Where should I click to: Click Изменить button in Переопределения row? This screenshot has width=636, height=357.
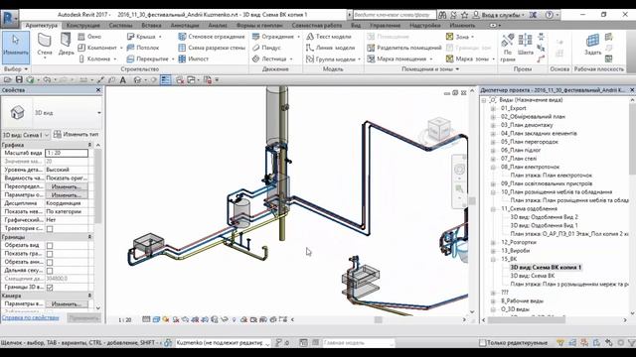[x=67, y=186]
